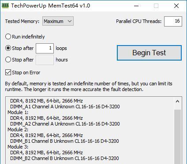Click the scroll up arrow in module list

coord(177,101)
